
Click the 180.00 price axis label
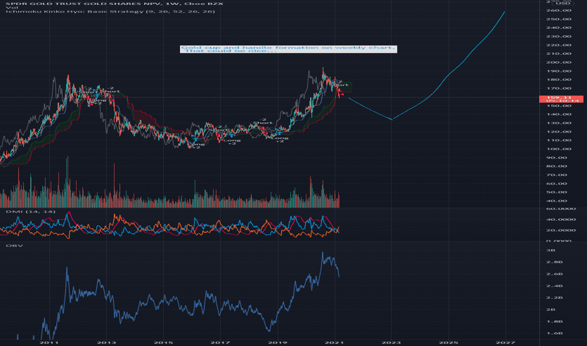[x=559, y=80]
